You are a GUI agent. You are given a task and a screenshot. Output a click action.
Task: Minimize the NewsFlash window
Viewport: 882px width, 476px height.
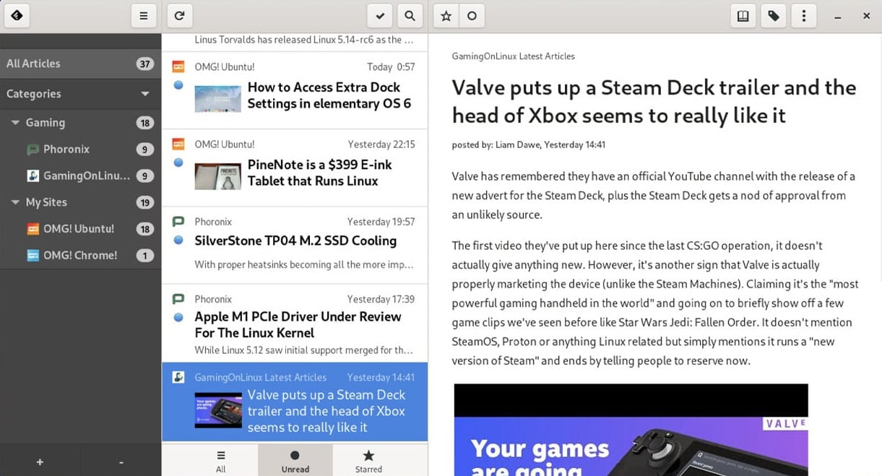[838, 16]
